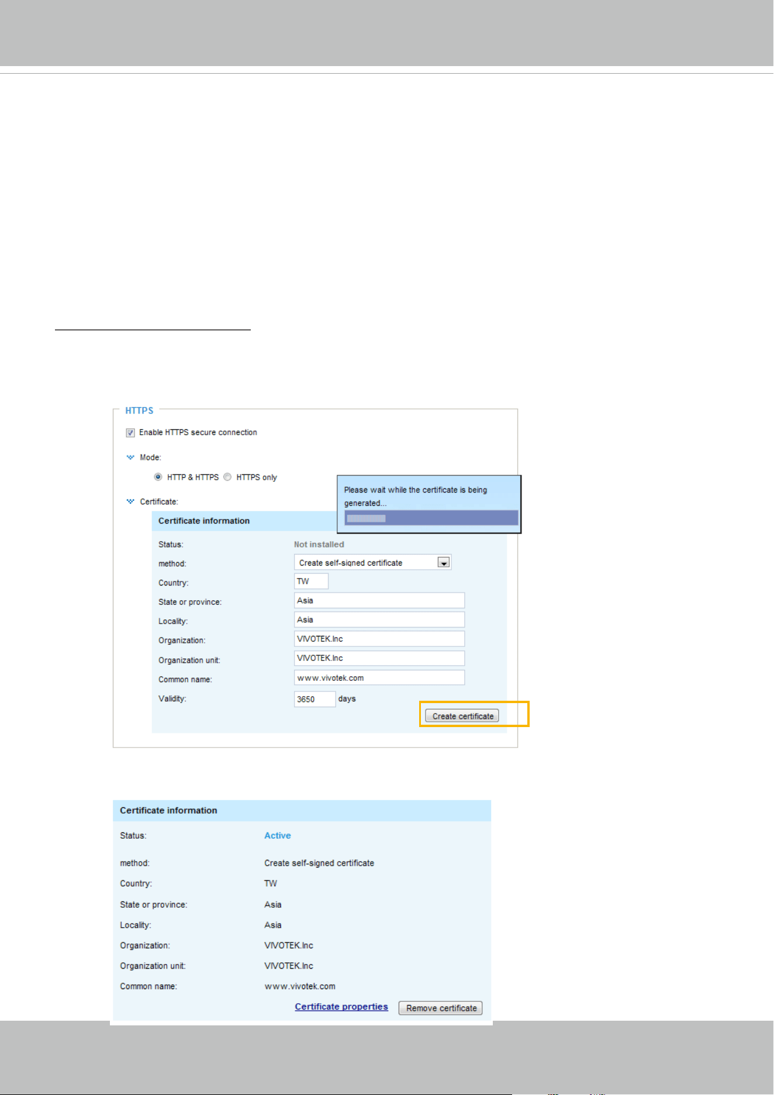Click the HTTPS section heading
This screenshot has height=1095, width=774.
(139, 411)
